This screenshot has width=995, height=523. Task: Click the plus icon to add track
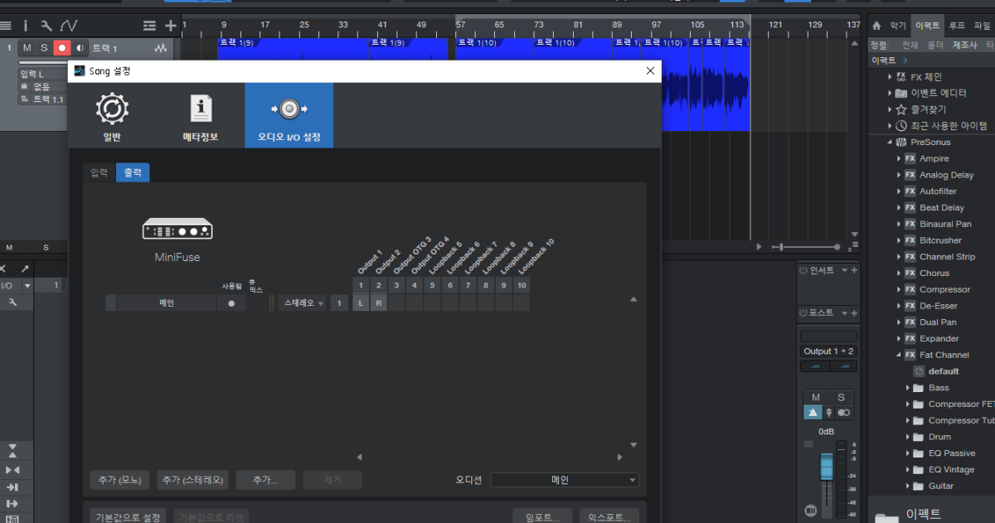[x=170, y=26]
